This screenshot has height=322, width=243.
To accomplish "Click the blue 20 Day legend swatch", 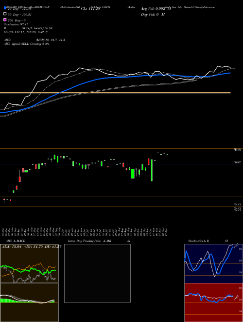I will (x=5, y=8).
